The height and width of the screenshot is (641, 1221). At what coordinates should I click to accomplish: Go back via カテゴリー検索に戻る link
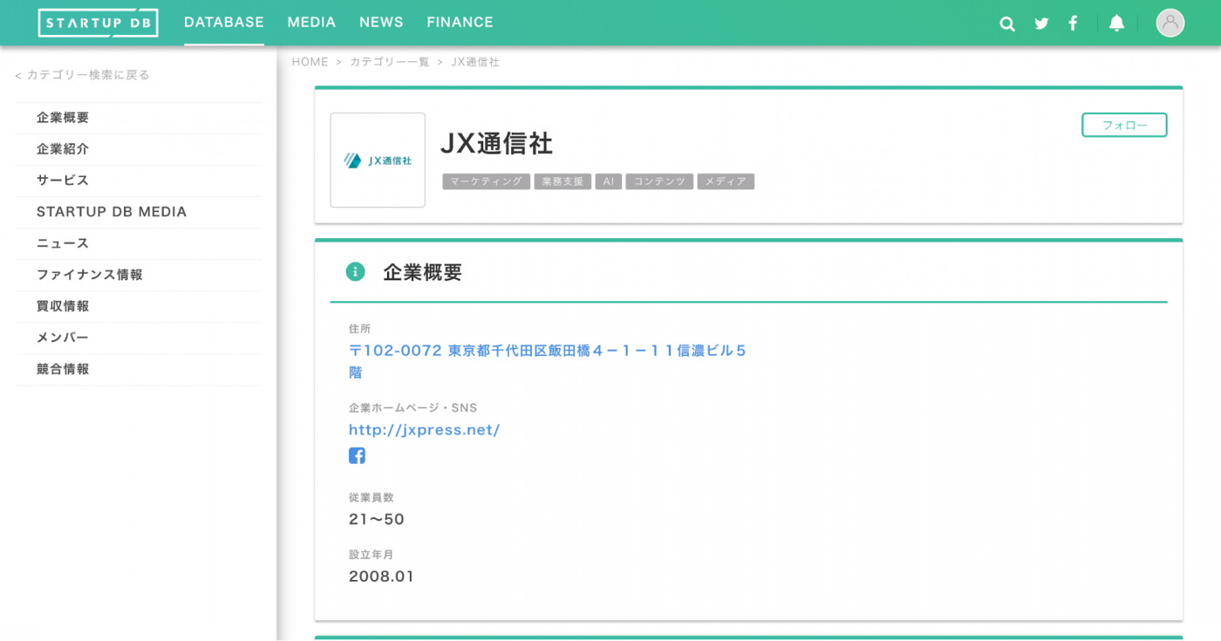point(83,75)
